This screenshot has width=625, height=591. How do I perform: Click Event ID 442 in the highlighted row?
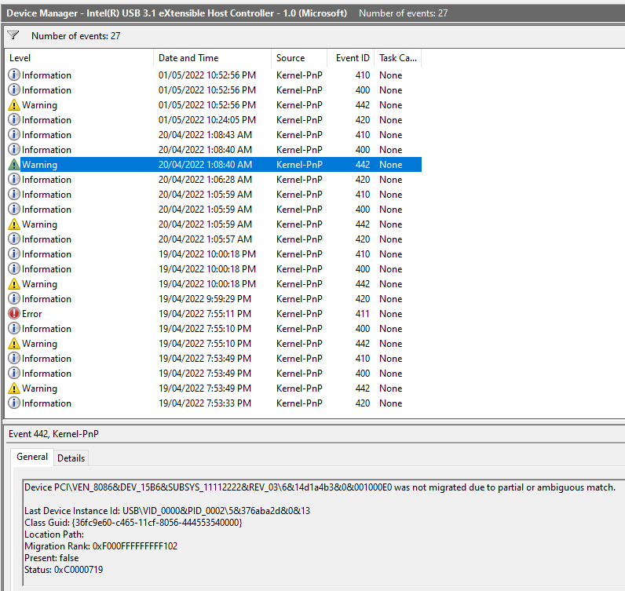coord(362,165)
